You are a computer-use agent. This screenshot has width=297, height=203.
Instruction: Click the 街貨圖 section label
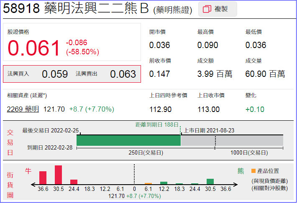[x=10, y=185]
